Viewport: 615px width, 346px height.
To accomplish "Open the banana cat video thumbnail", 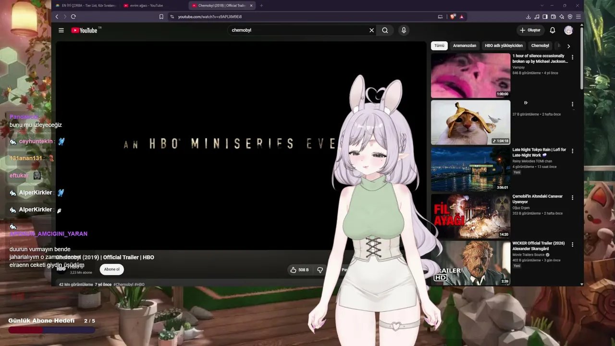I will click(470, 122).
